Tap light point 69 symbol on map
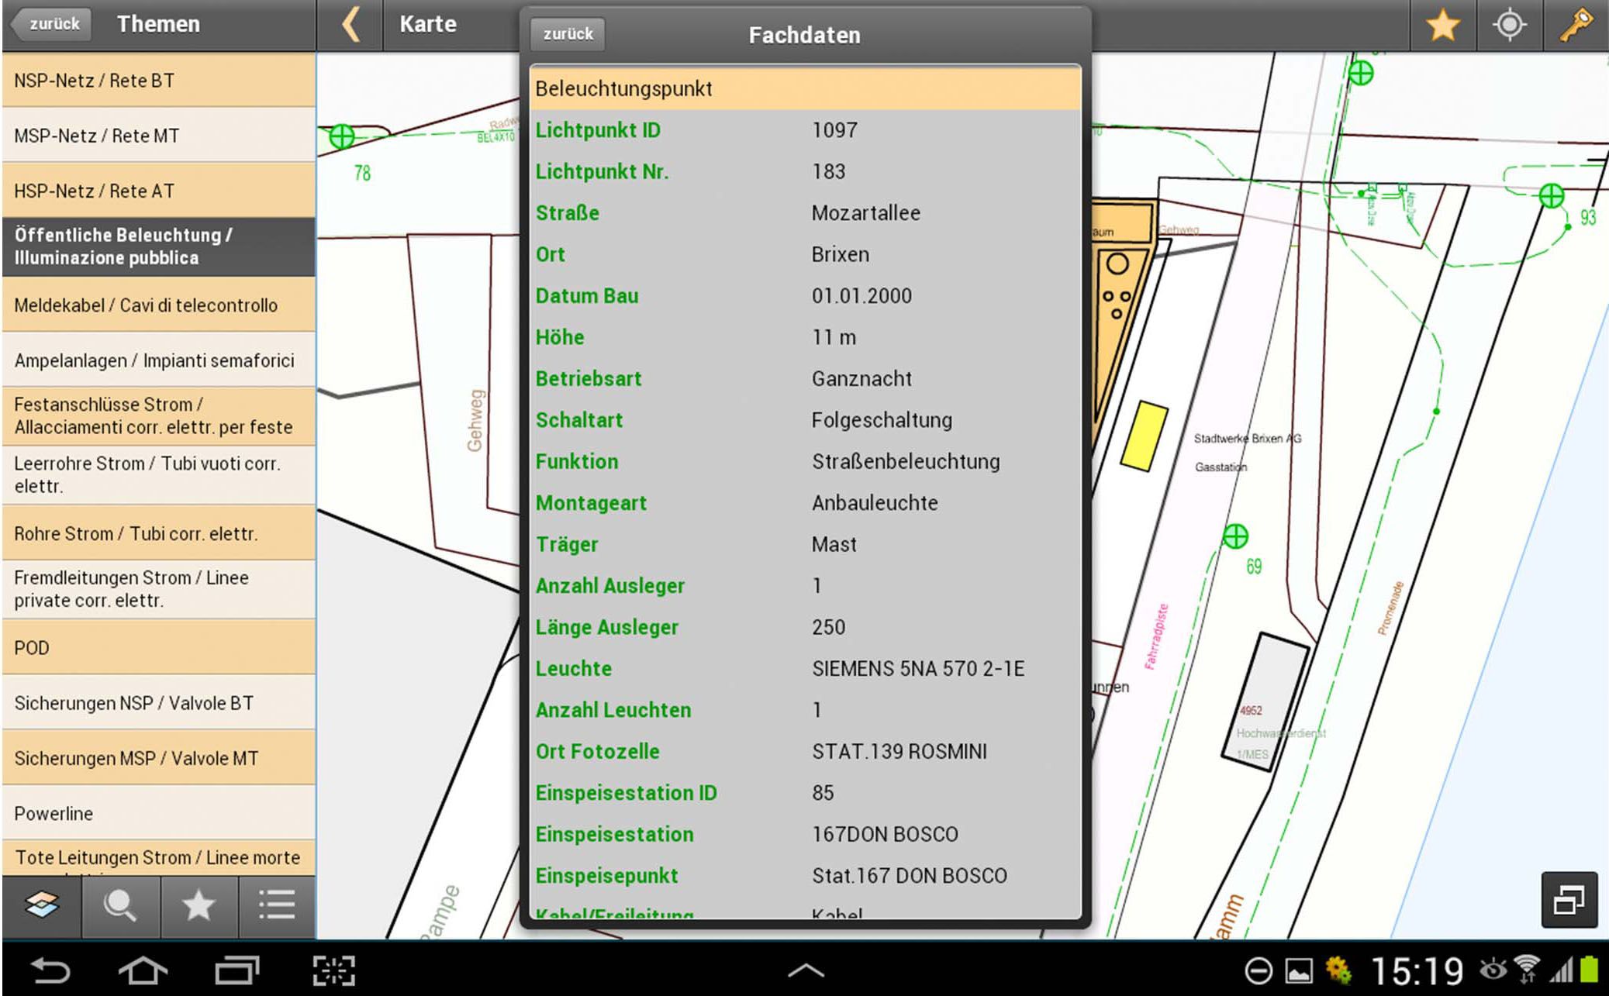Image resolution: width=1609 pixels, height=996 pixels. click(1235, 536)
